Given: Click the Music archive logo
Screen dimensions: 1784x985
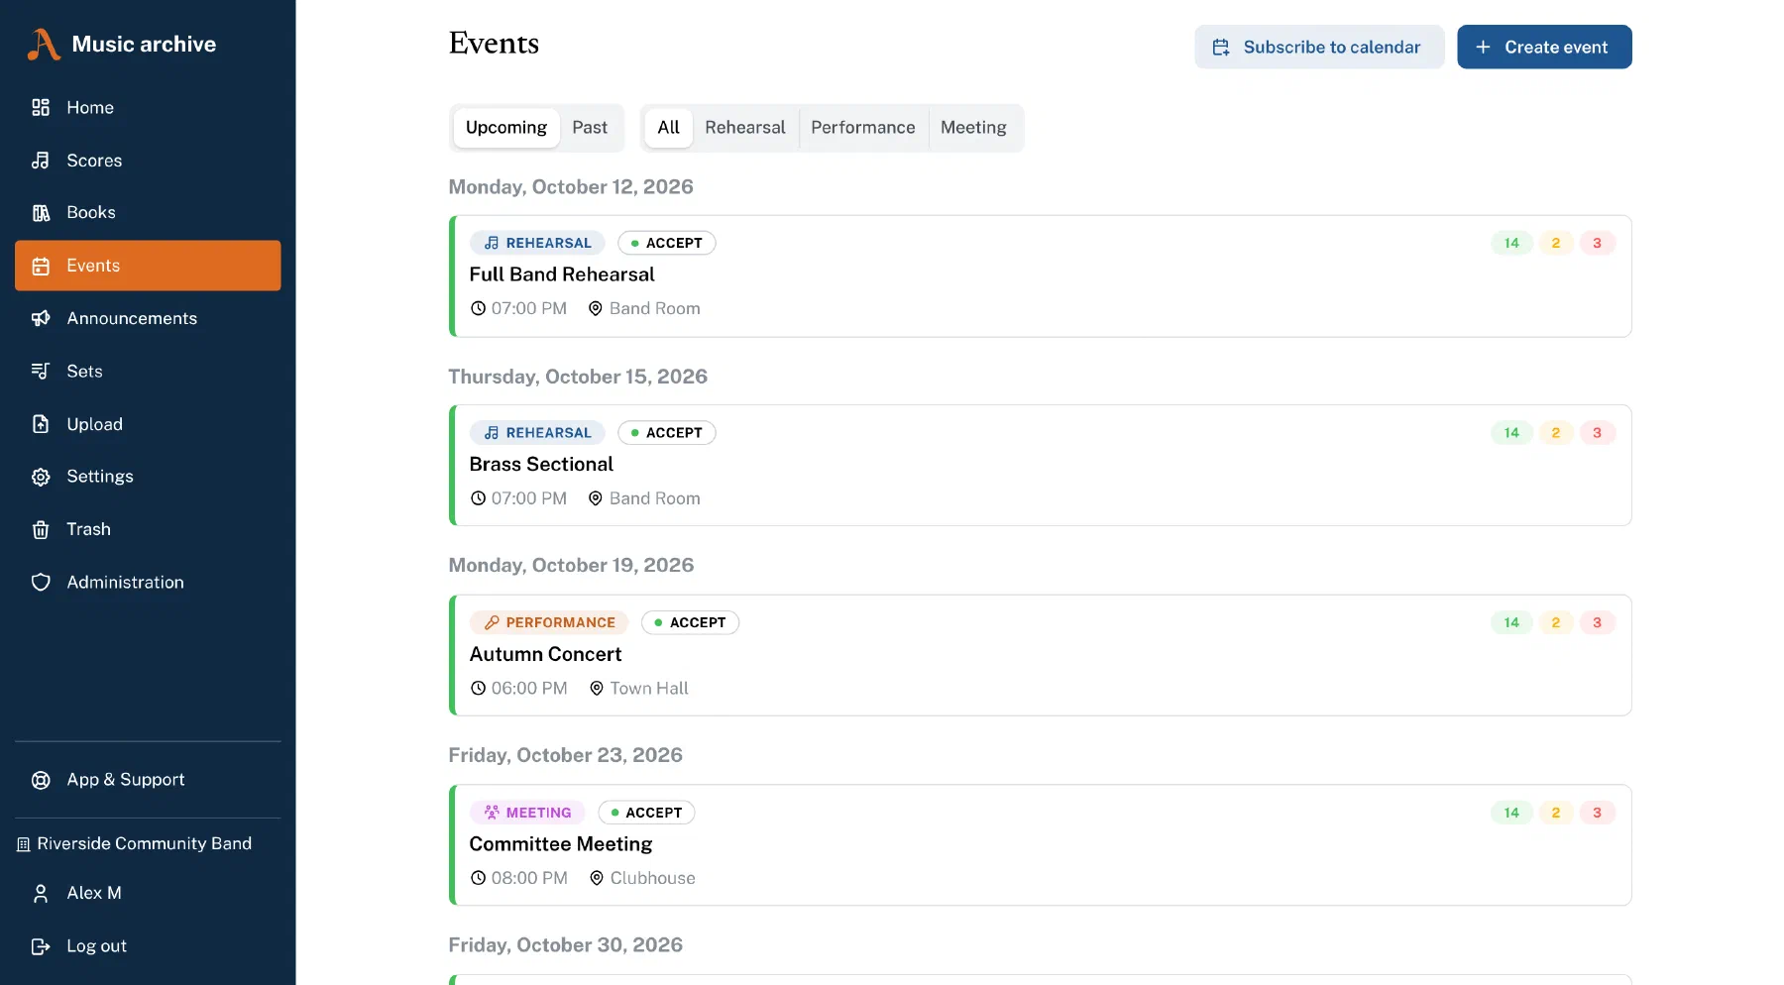Looking at the screenshot, I should 44,44.
